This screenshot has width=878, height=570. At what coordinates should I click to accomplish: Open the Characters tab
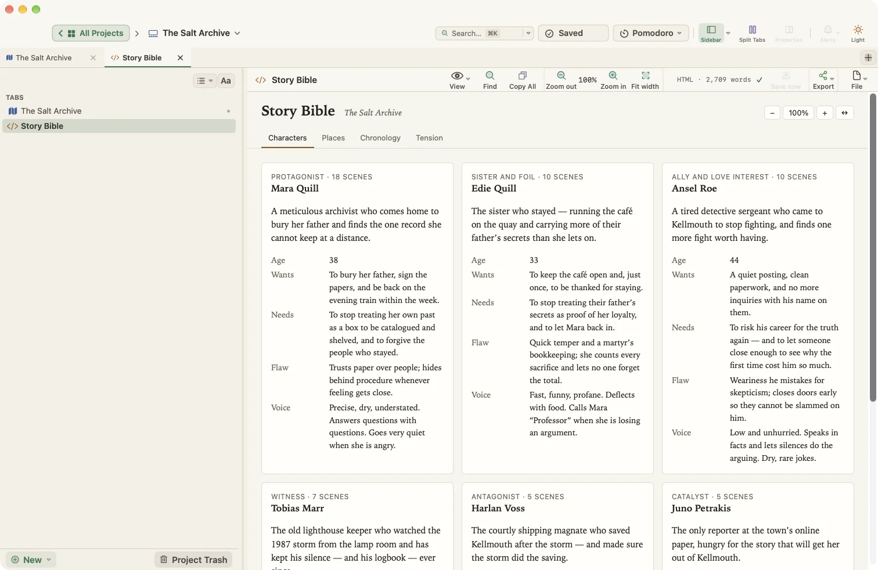click(x=287, y=138)
